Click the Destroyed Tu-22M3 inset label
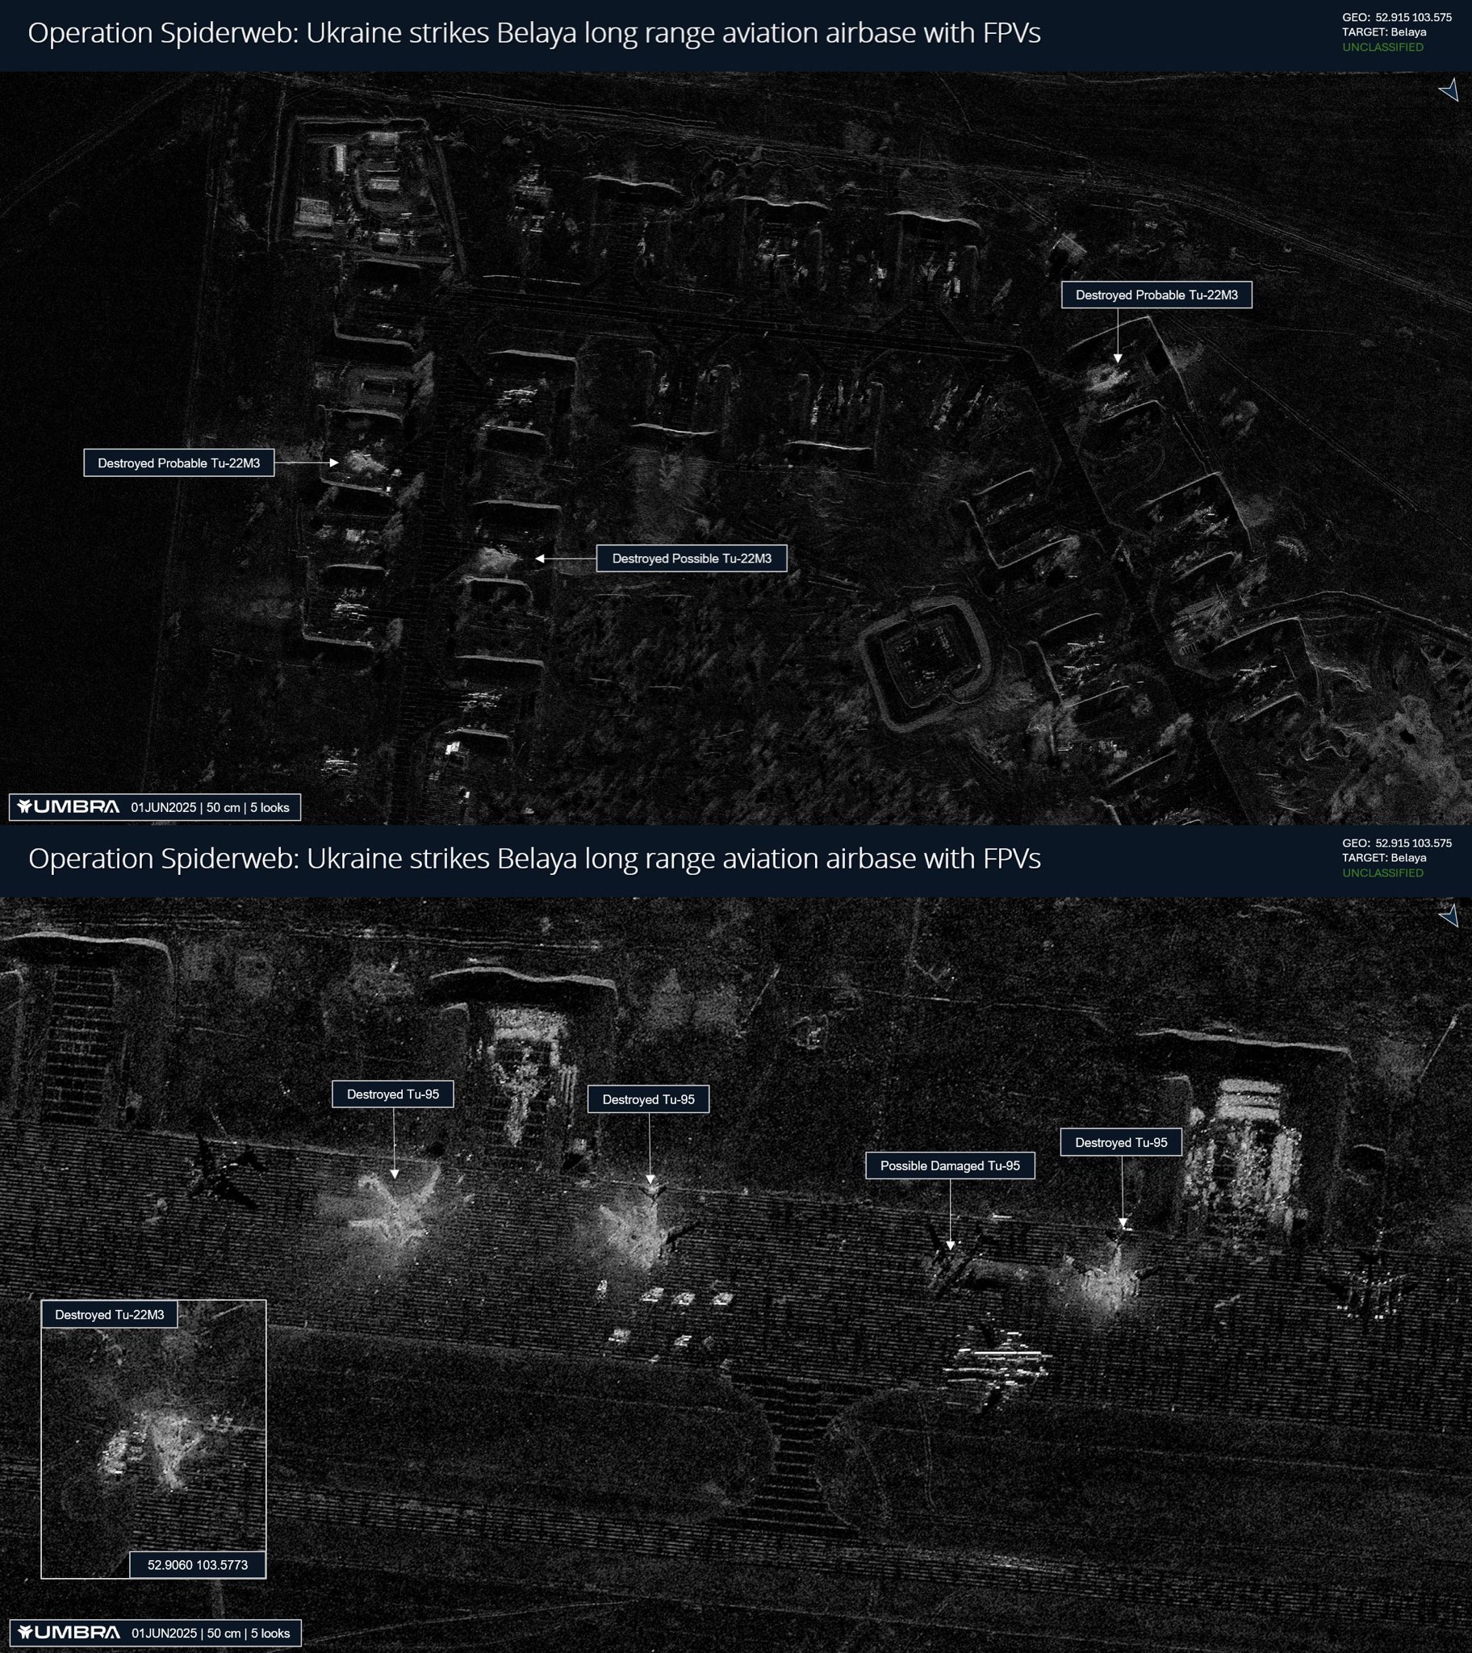Viewport: 1472px width, 1653px height. (109, 1314)
